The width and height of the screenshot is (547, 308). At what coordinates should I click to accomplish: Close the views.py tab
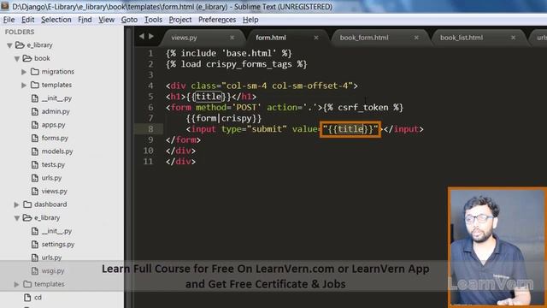point(232,38)
